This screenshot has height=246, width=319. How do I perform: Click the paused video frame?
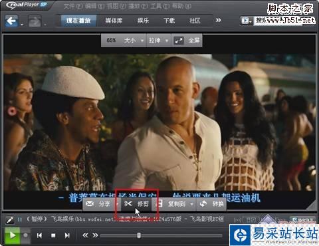(159, 122)
